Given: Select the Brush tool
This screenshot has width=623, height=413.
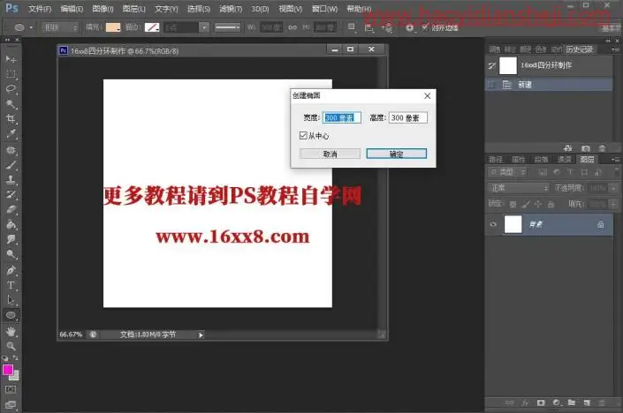Looking at the screenshot, I should (x=11, y=165).
